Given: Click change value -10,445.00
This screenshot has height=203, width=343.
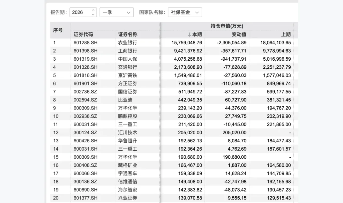Looking at the screenshot, I should pos(234,124).
